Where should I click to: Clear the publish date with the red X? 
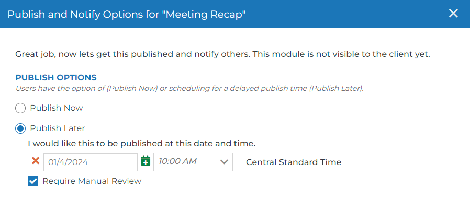coord(36,161)
